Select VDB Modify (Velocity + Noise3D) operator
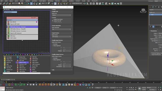The image size is (162, 91). coord(23,29)
